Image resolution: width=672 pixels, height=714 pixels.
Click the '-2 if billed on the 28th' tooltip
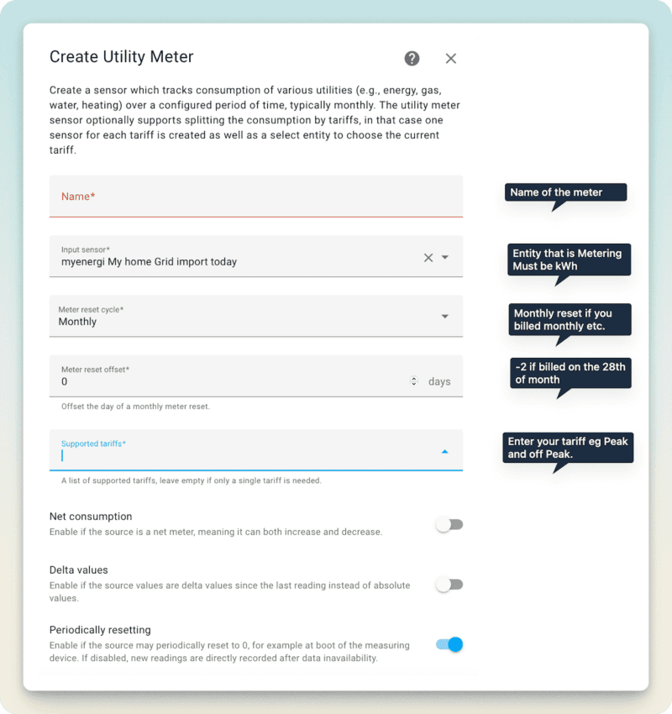(x=570, y=373)
